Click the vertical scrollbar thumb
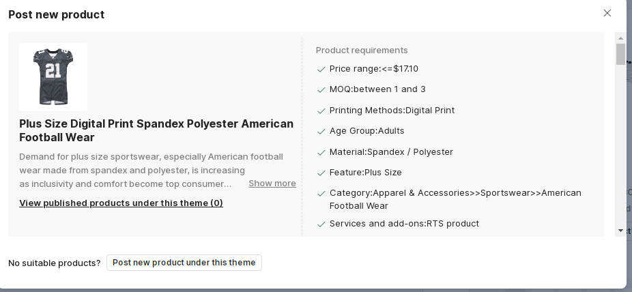632x292 pixels. (x=620, y=54)
